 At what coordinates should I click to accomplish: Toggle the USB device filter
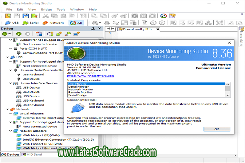[11, 23]
